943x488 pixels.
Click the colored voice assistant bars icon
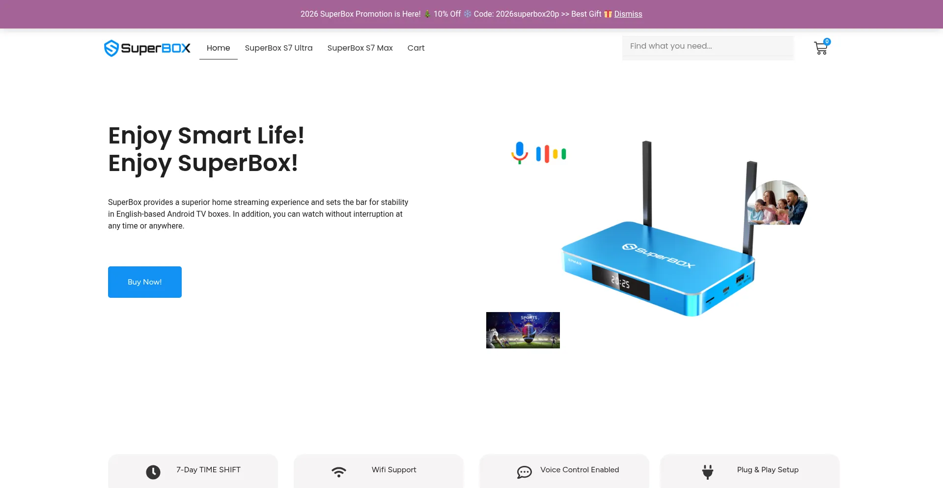[x=551, y=154]
